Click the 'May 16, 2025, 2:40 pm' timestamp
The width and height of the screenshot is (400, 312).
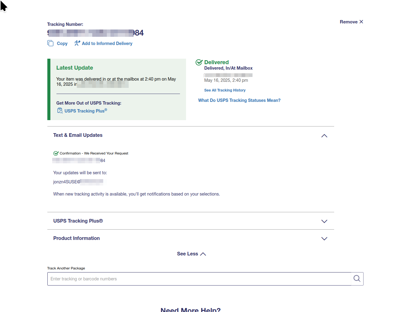pos(226,80)
